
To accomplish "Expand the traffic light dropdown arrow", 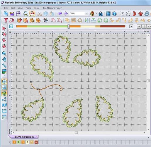I will click(x=96, y=14).
